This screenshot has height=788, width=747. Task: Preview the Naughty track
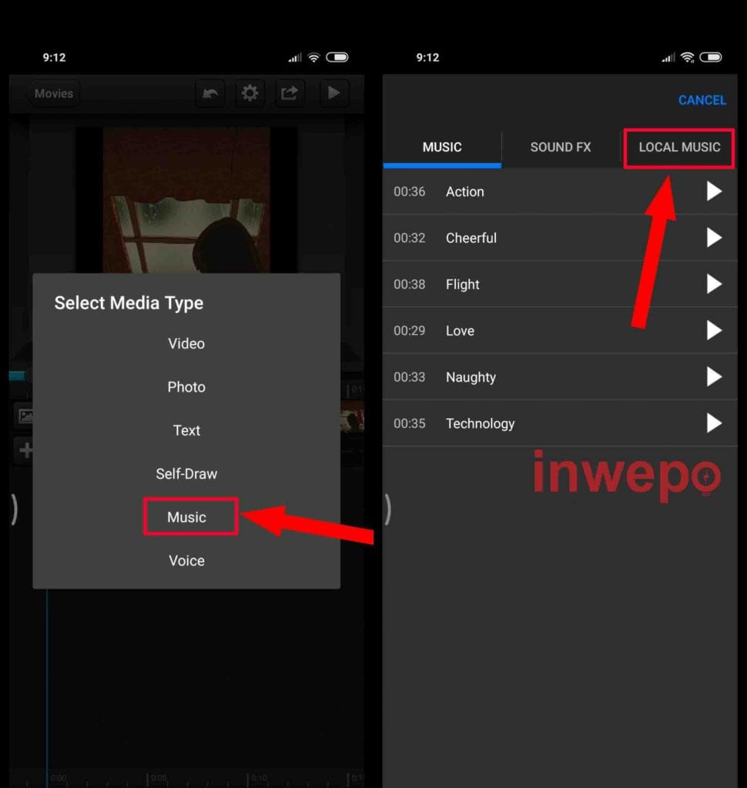click(x=714, y=377)
